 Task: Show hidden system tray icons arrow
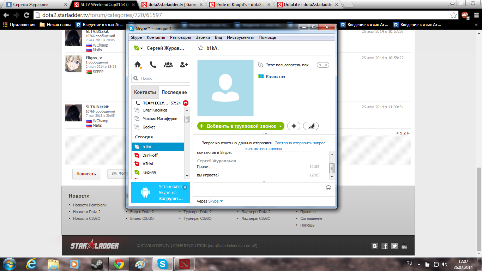[419, 264]
